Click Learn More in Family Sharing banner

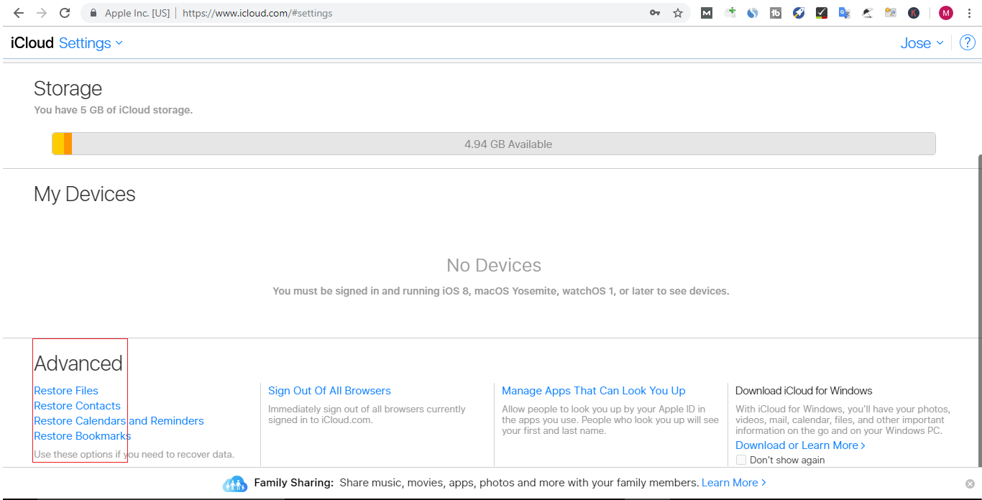pyautogui.click(x=734, y=483)
